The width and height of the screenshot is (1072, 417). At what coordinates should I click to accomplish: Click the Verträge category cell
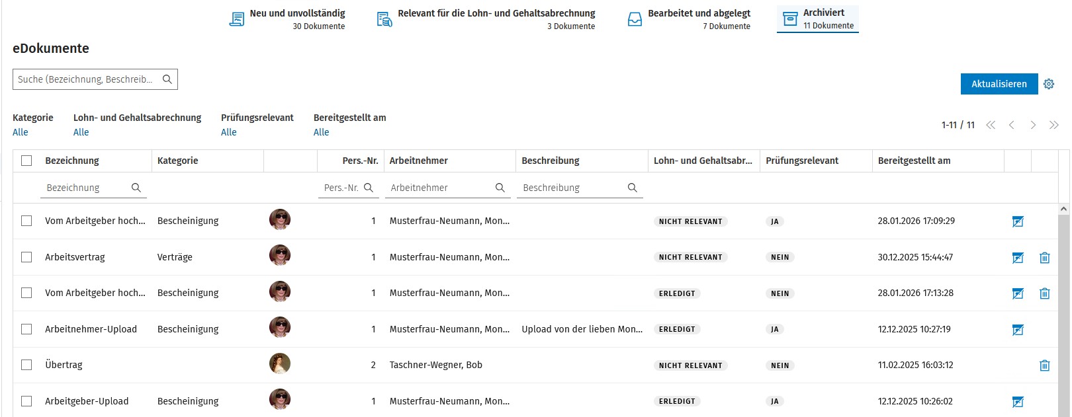[175, 257]
